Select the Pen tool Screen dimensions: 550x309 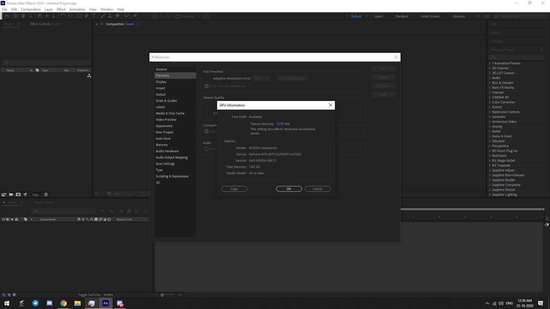[x=87, y=16]
